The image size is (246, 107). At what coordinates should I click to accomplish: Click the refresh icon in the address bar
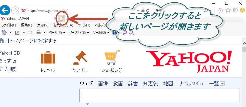point(148,10)
